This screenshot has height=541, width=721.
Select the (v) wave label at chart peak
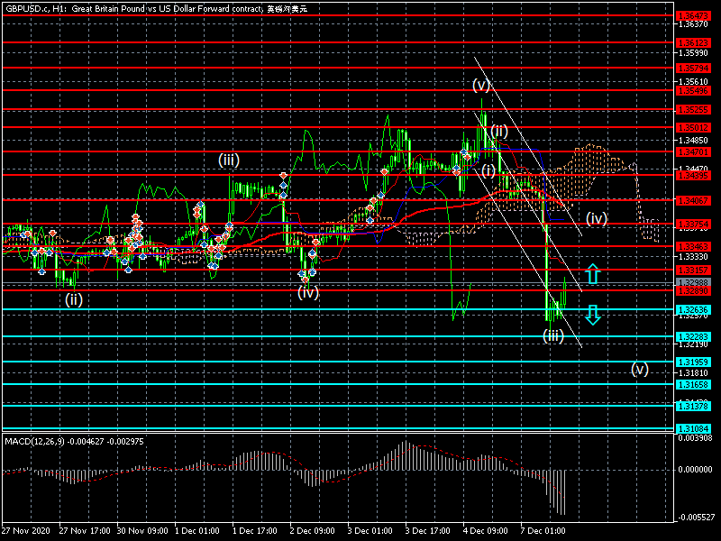(481, 86)
